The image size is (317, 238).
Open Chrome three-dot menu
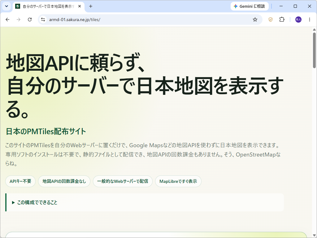tap(310, 20)
